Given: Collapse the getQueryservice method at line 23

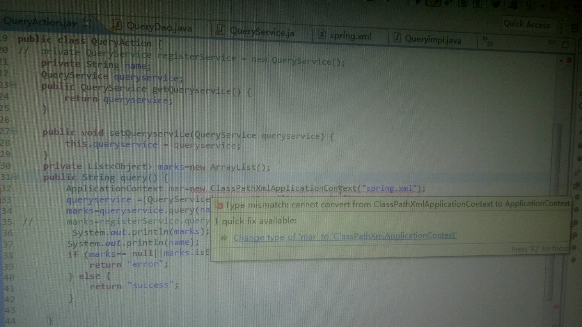Looking at the screenshot, I should (x=13, y=85).
